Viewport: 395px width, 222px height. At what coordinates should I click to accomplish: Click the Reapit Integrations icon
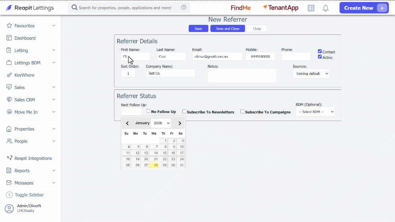click(x=9, y=158)
